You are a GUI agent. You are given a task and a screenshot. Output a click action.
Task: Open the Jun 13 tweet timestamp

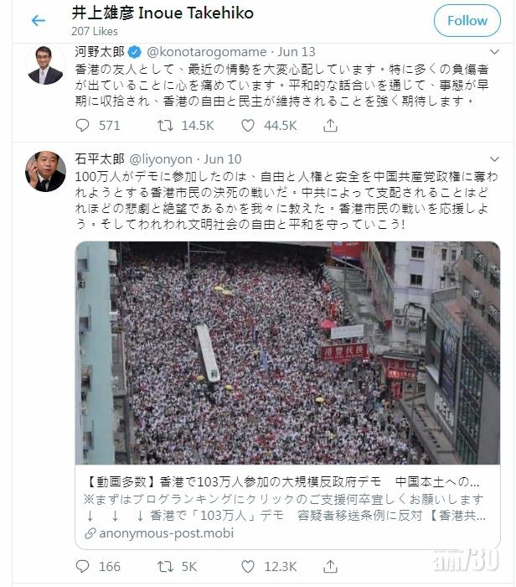click(297, 52)
